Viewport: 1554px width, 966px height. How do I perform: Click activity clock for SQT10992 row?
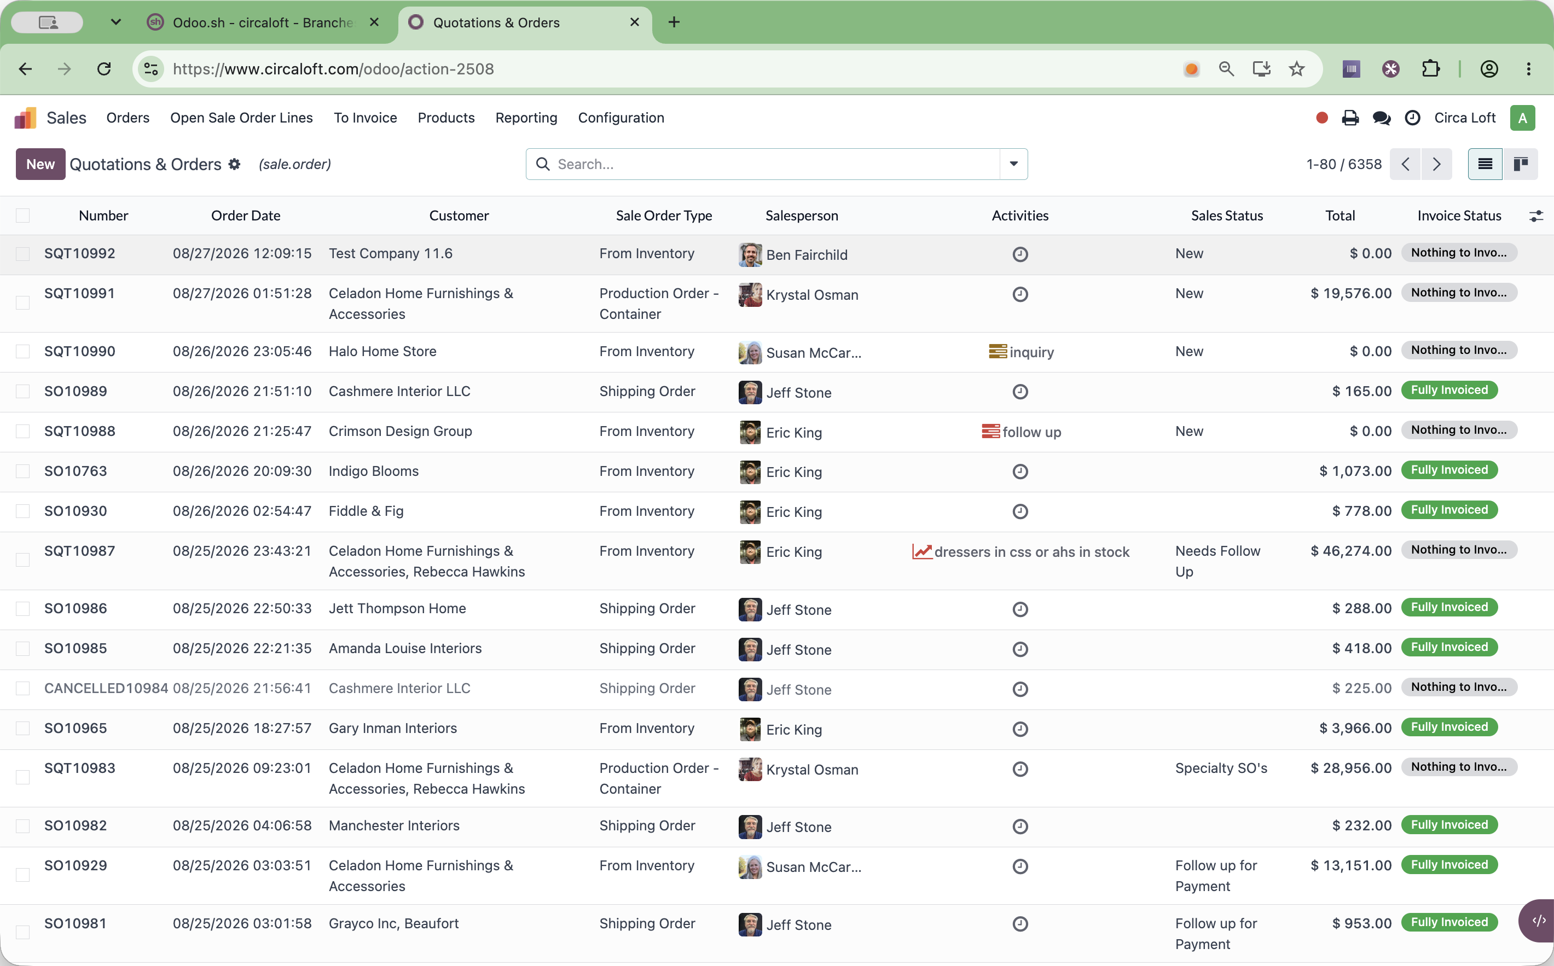[x=1020, y=254]
